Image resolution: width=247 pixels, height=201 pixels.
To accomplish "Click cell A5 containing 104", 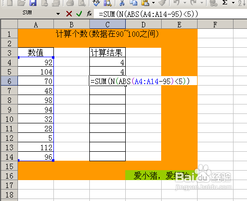I will coord(36,72).
